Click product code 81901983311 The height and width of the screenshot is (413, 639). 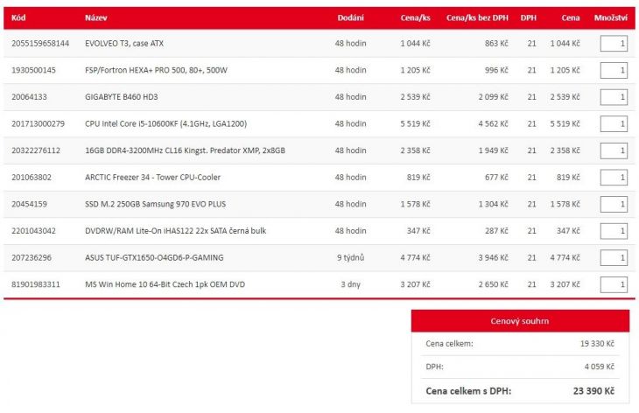(36, 284)
